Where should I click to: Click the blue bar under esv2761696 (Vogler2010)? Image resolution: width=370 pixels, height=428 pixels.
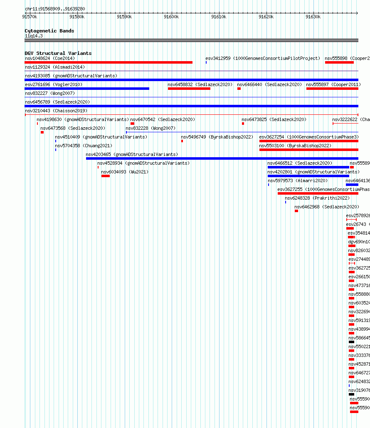(x=87, y=89)
